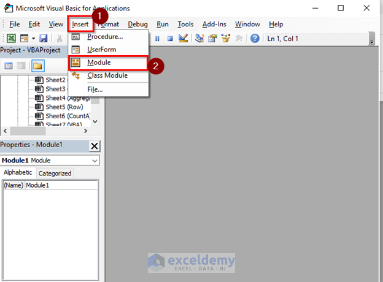The width and height of the screenshot is (383, 282).
Task: Open the File menu
Action: point(15,25)
